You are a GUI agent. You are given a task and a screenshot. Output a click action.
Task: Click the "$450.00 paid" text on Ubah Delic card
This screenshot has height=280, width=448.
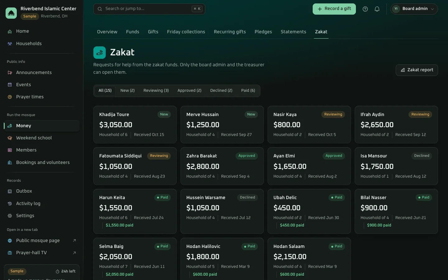pos(292,225)
